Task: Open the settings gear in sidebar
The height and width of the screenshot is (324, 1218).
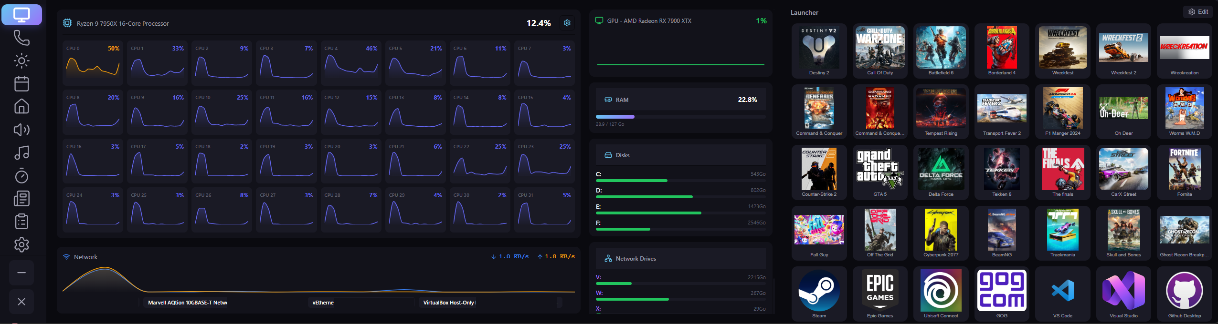Action: [21, 244]
